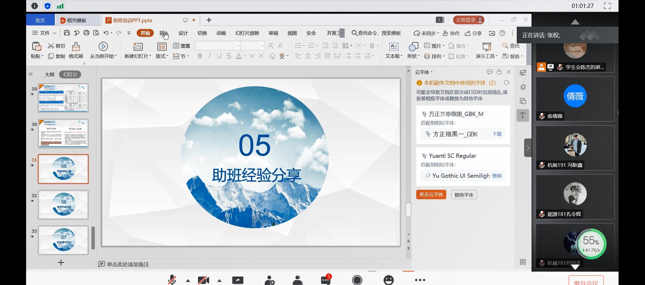This screenshot has height=285, width=645.
Task: Unmute the microphone in meeting toolbar
Action: (172, 280)
